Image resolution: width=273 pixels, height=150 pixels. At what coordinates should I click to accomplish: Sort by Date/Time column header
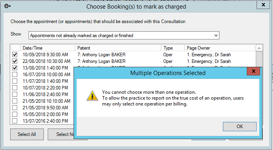pyautogui.click(x=48, y=48)
